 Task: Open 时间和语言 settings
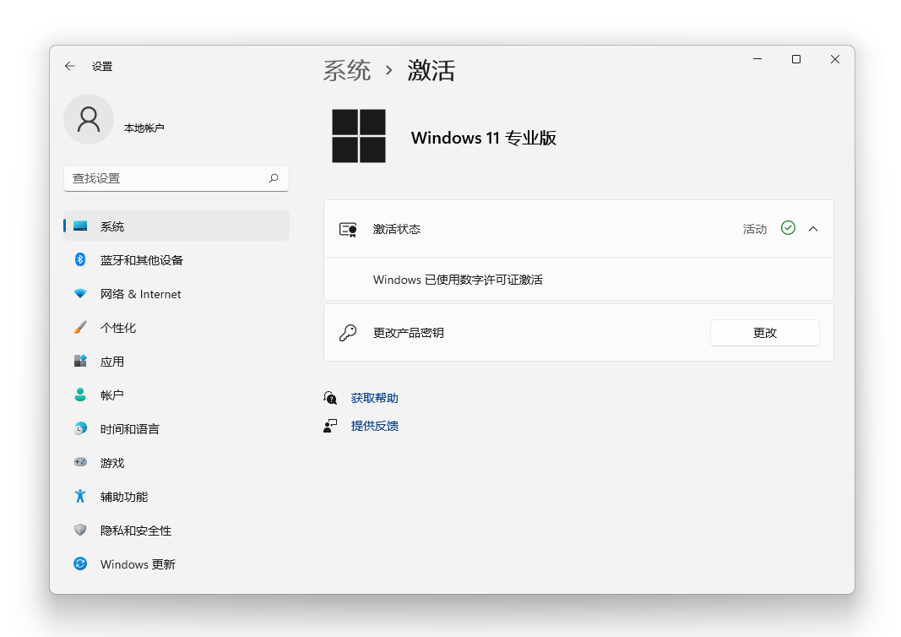(176, 429)
